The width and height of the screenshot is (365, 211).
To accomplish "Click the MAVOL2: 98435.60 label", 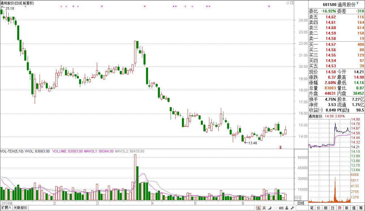I will coord(130,151).
